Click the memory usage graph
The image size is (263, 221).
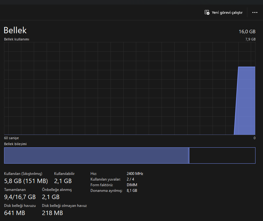pos(130,88)
